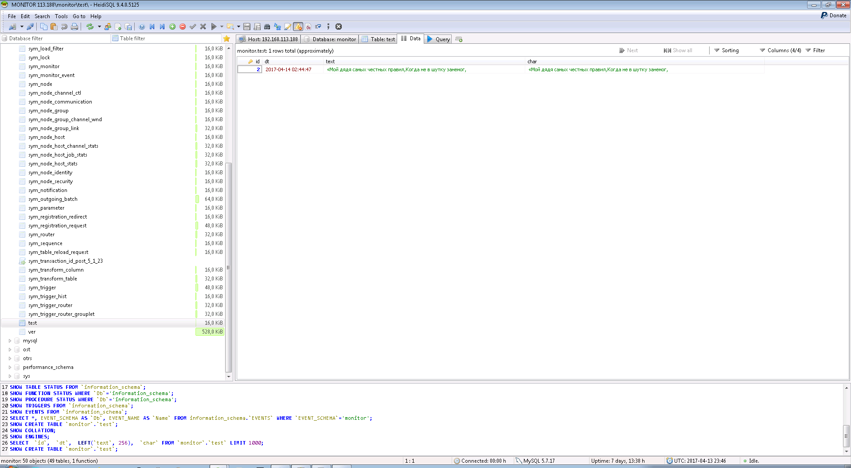Click the Filter button in data grid
The width and height of the screenshot is (851, 468).
(815, 50)
